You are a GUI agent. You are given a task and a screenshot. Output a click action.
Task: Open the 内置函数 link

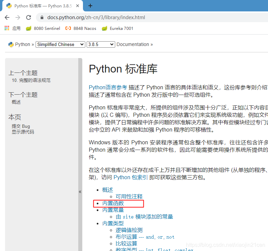point(113,203)
